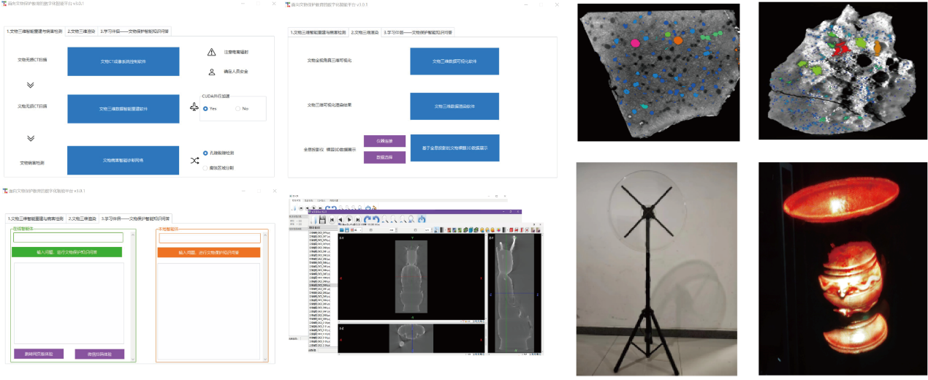Switch to 2.文物三维渲染 tab in top-left window

[82, 31]
